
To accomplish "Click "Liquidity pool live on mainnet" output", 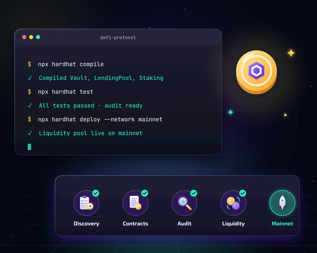I will [x=91, y=133].
